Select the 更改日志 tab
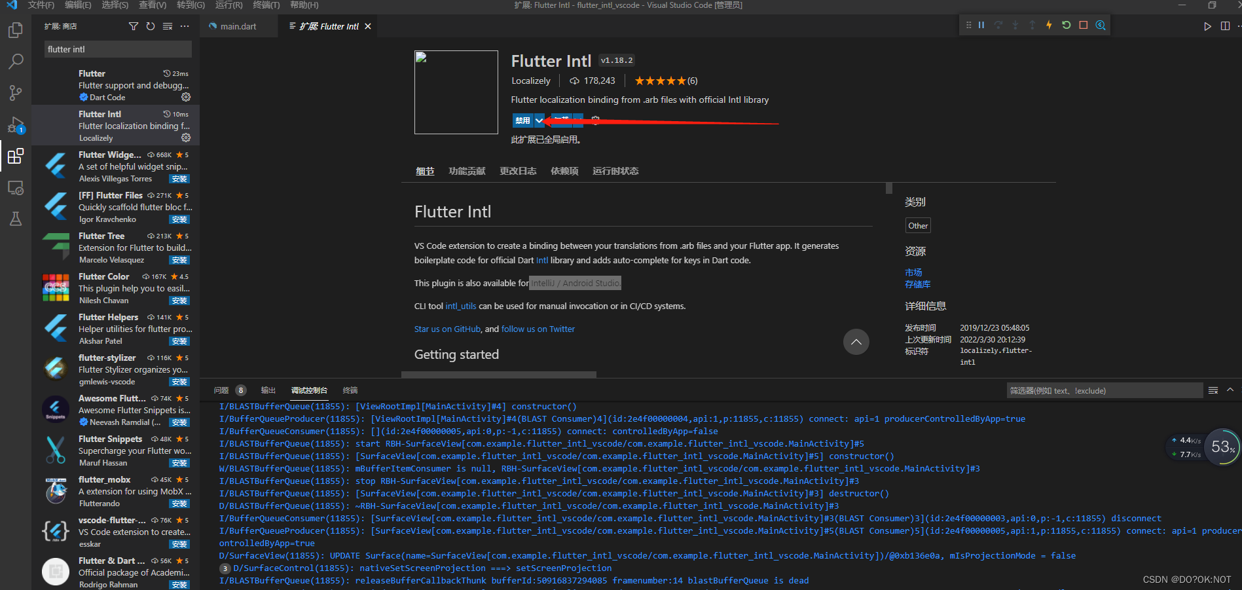The image size is (1242, 590). (x=518, y=171)
